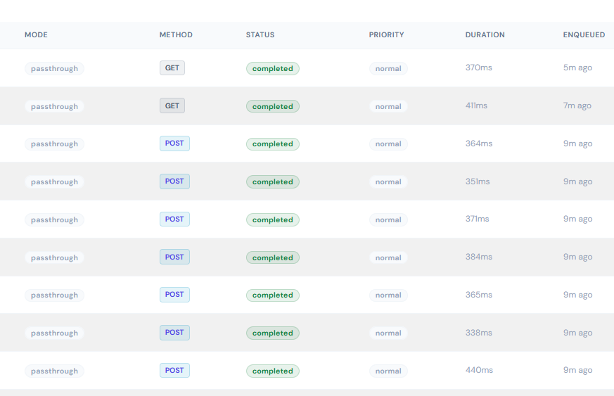Select normal priority in the 384ms row
Image resolution: width=614 pixels, height=396 pixels.
click(388, 257)
